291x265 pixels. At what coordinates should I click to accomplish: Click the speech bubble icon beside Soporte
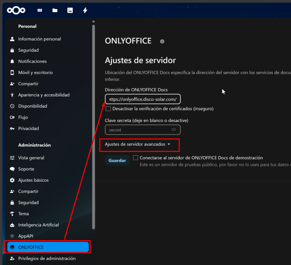pyautogui.click(x=12, y=169)
